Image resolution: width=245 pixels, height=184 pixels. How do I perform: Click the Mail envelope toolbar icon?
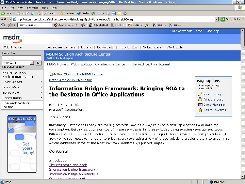point(101,13)
